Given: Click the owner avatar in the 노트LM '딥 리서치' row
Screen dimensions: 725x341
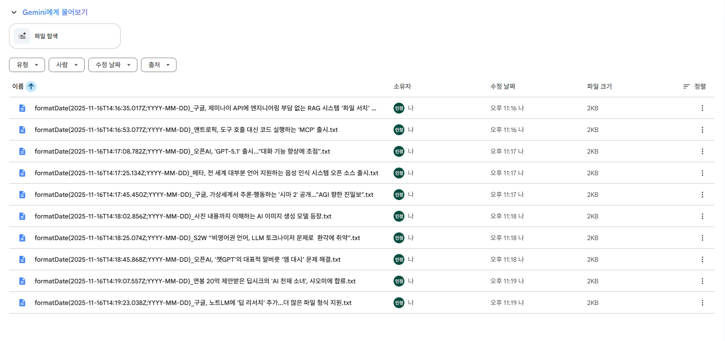Looking at the screenshot, I should coord(399,303).
